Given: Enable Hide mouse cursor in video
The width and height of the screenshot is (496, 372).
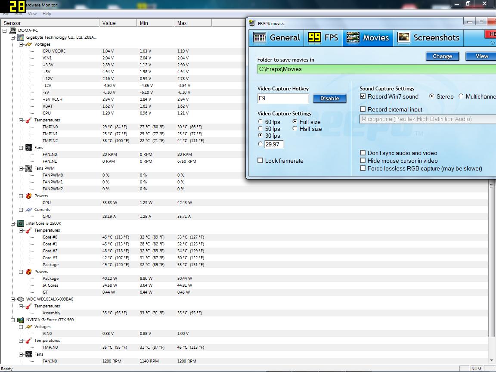Looking at the screenshot, I should pyautogui.click(x=363, y=161).
